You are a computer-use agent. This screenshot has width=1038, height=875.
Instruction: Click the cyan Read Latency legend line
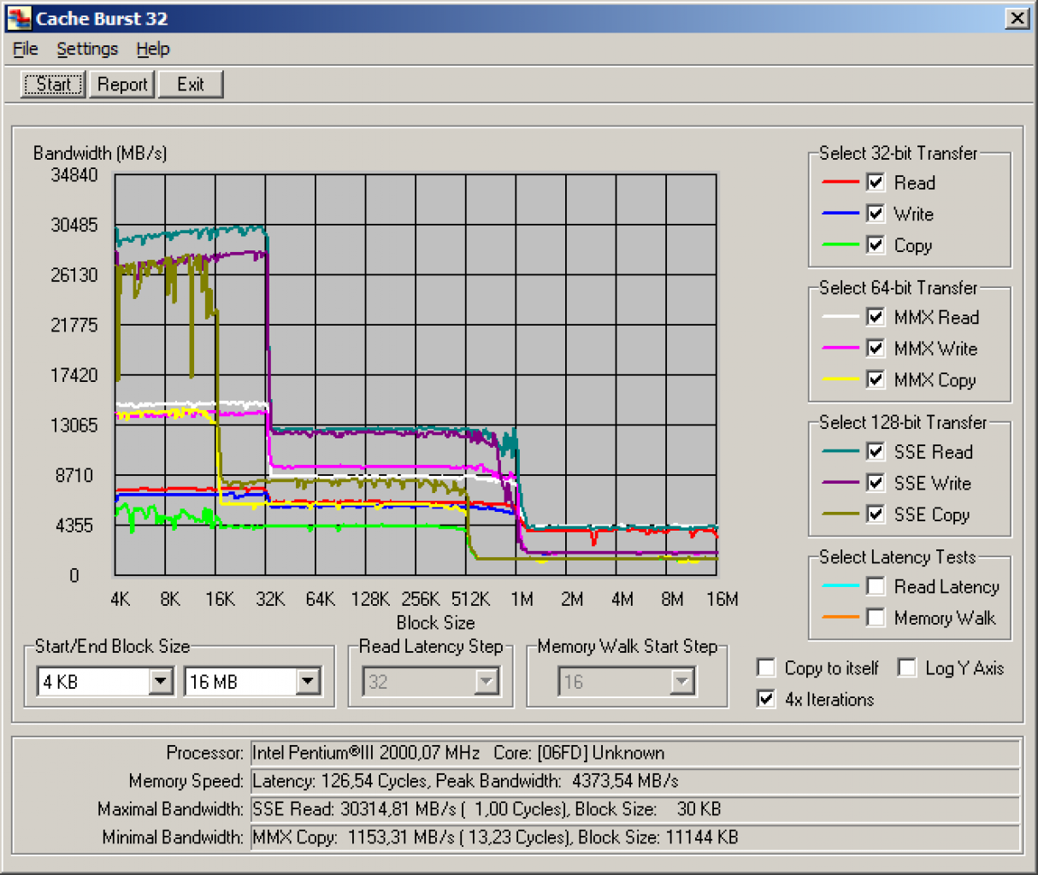pos(840,586)
